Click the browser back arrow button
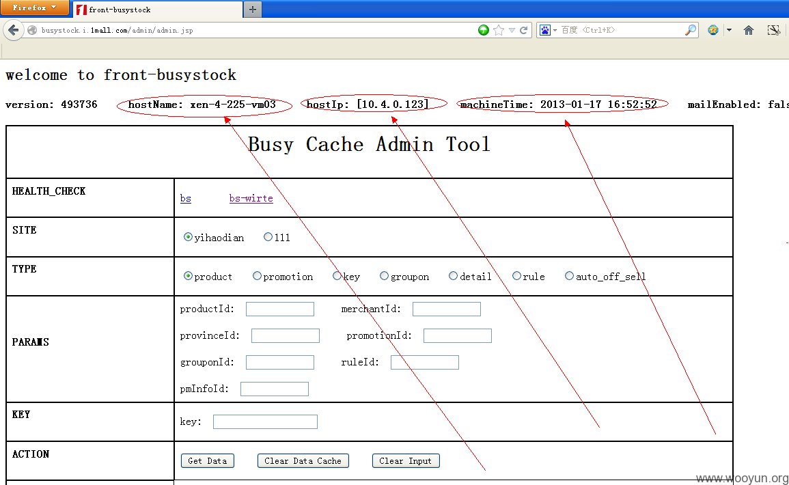Screen dimensions: 789x485 (x=14, y=30)
